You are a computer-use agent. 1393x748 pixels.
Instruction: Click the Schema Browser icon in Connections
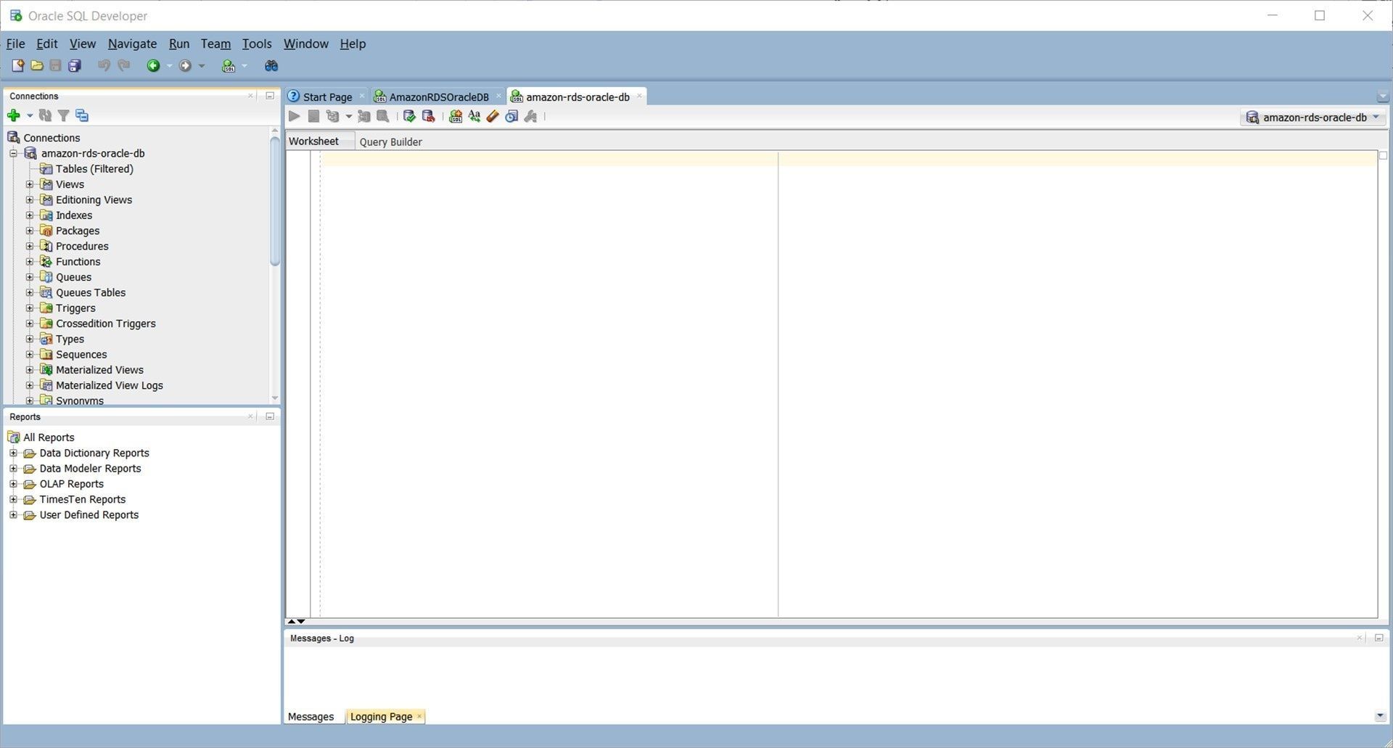pyautogui.click(x=82, y=115)
